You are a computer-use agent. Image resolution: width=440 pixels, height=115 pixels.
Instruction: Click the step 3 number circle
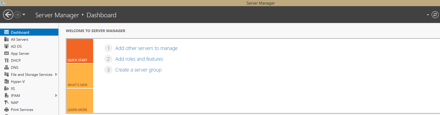click(108, 70)
